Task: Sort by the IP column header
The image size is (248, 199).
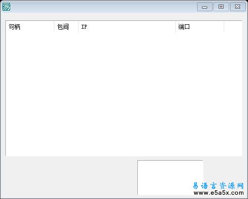Action: click(x=127, y=27)
